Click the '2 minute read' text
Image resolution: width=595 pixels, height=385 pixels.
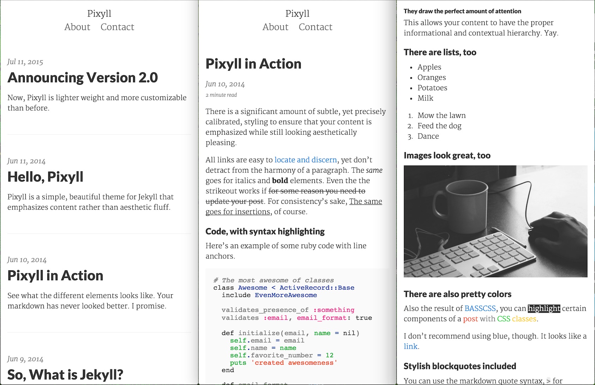(x=221, y=95)
